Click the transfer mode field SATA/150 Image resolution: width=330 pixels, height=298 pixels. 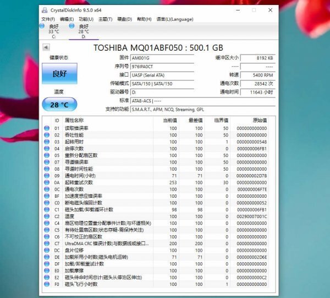tap(162, 84)
